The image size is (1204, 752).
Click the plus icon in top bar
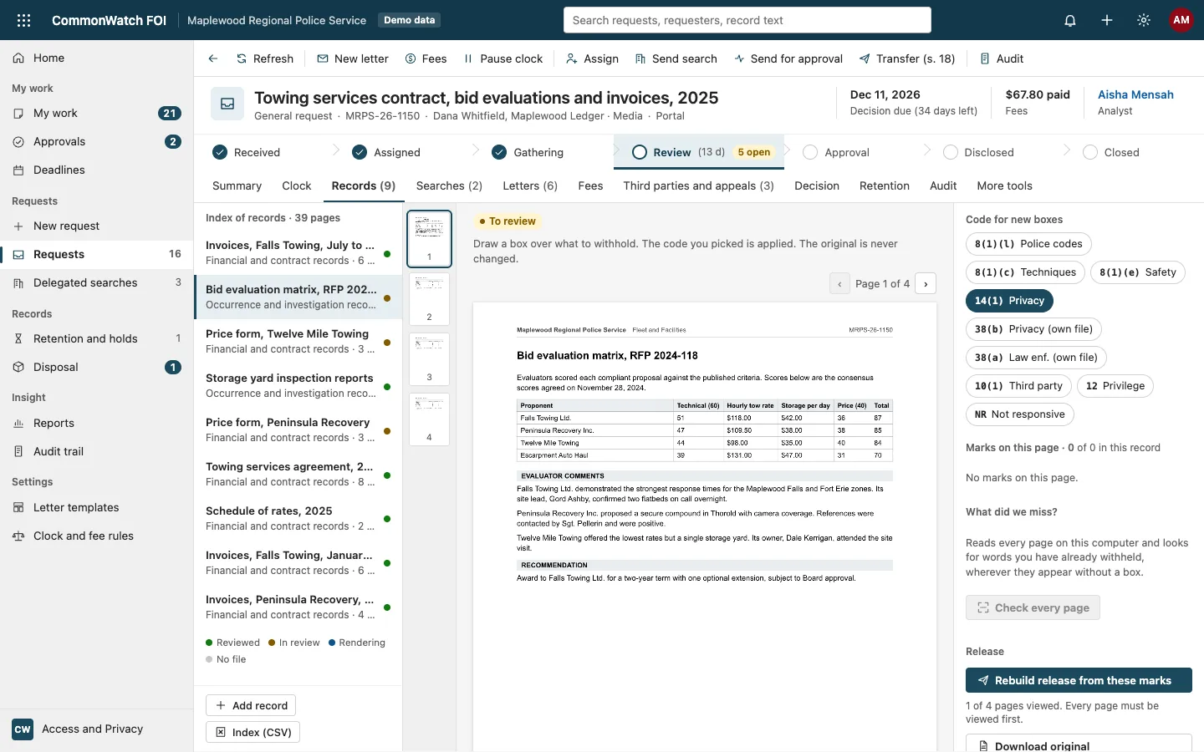click(1107, 20)
